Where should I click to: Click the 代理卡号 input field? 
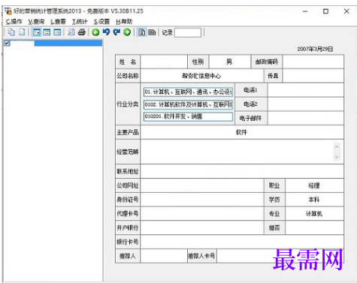202,213
